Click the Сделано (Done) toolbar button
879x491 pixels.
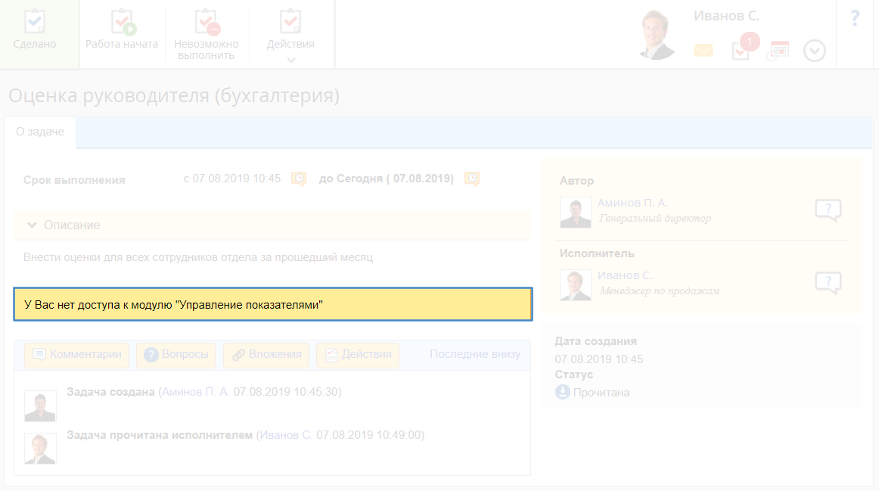coord(35,30)
